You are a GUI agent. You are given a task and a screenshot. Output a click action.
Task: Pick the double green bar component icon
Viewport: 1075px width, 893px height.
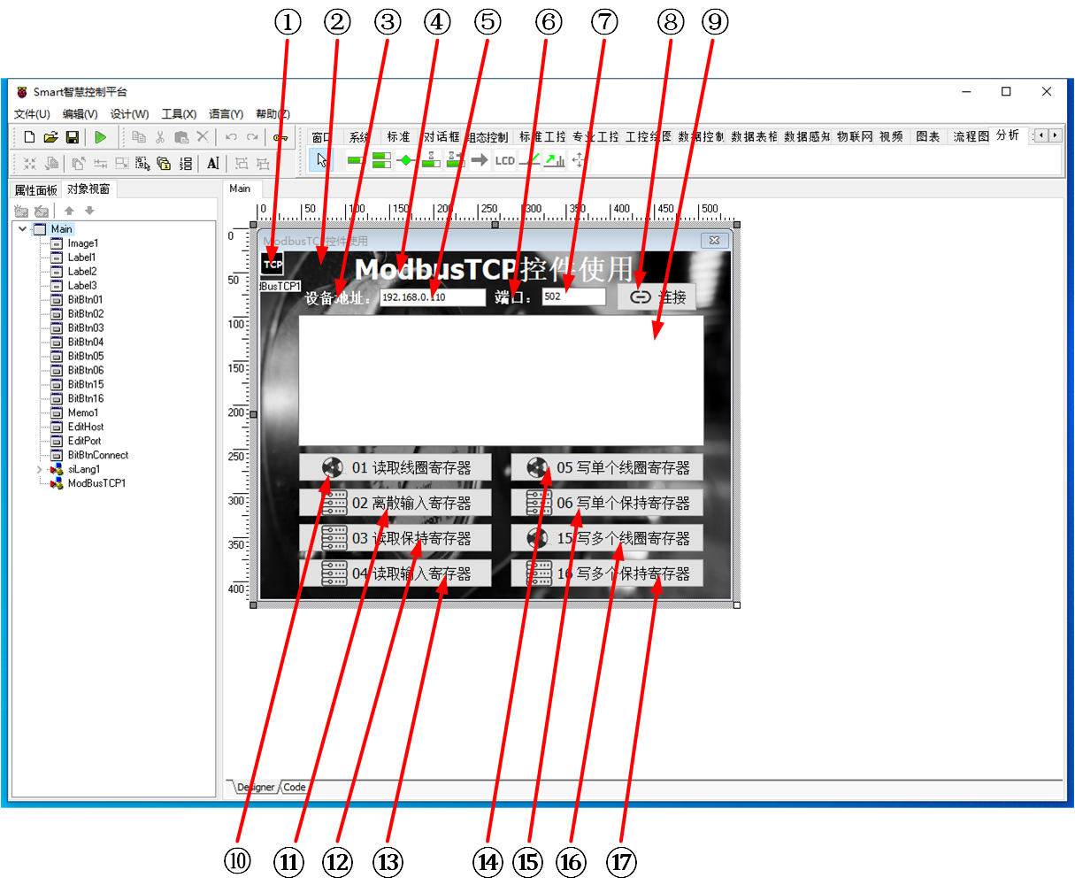click(x=381, y=160)
